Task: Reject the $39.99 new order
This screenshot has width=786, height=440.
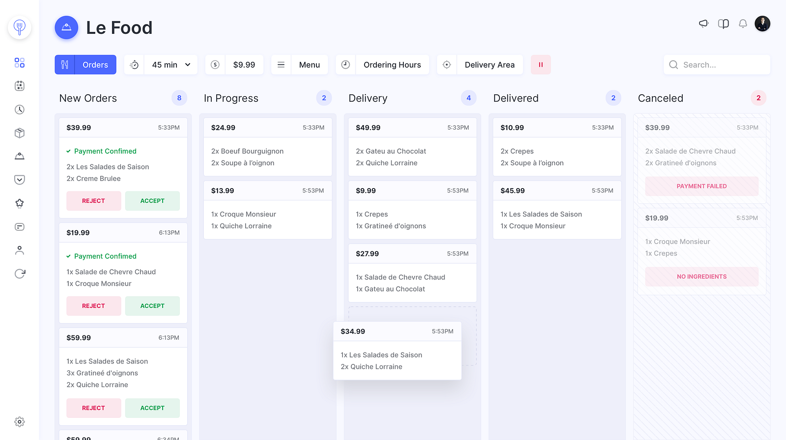Action: point(94,201)
